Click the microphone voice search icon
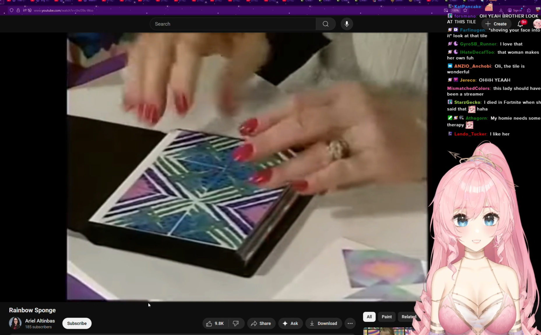 [347, 24]
